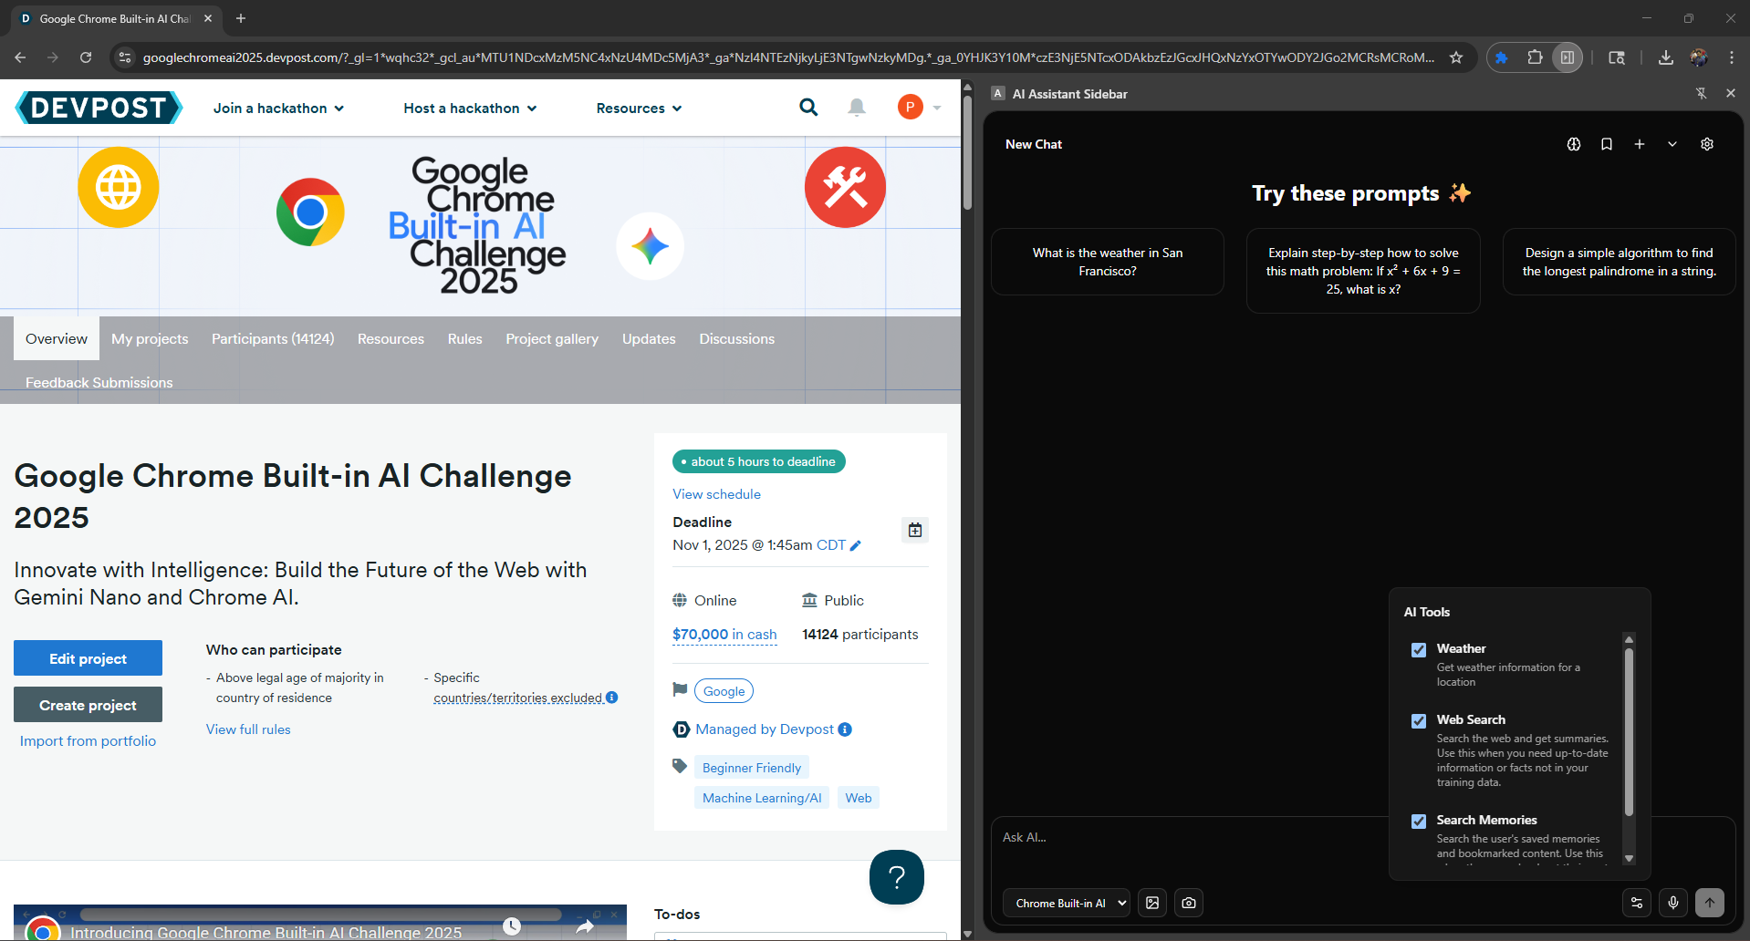Uncheck the Weather tool checkbox
Image resolution: width=1750 pixels, height=941 pixels.
[x=1419, y=650]
